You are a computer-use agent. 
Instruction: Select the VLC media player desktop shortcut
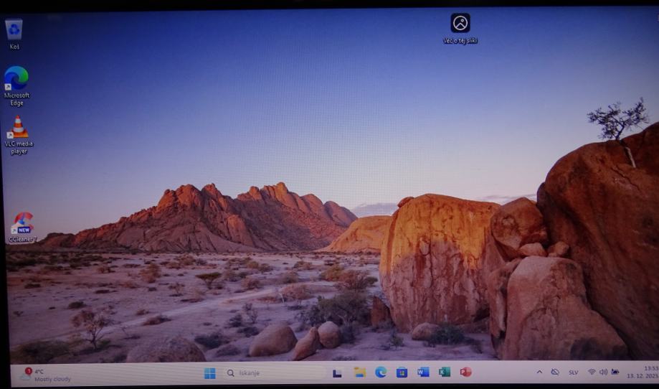coord(18,128)
